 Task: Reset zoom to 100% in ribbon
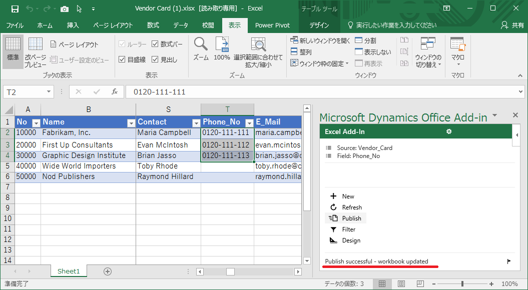222,49
